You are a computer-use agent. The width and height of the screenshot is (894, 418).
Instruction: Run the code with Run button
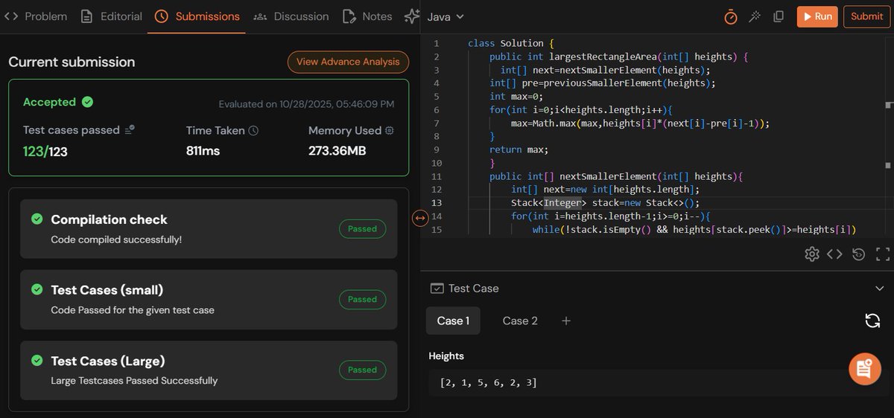tap(817, 16)
